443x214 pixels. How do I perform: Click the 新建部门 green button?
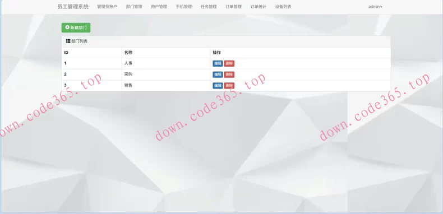click(x=76, y=27)
